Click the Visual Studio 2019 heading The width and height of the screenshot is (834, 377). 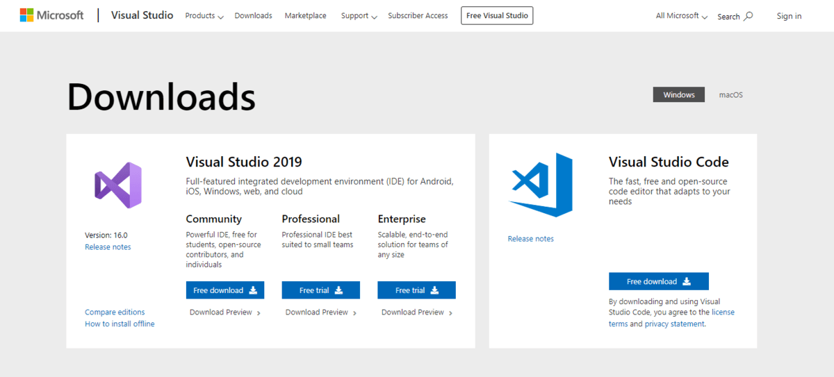(x=244, y=162)
